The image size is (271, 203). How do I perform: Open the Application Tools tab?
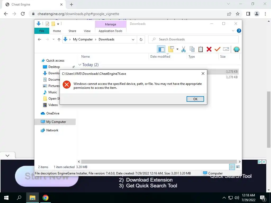(110, 31)
